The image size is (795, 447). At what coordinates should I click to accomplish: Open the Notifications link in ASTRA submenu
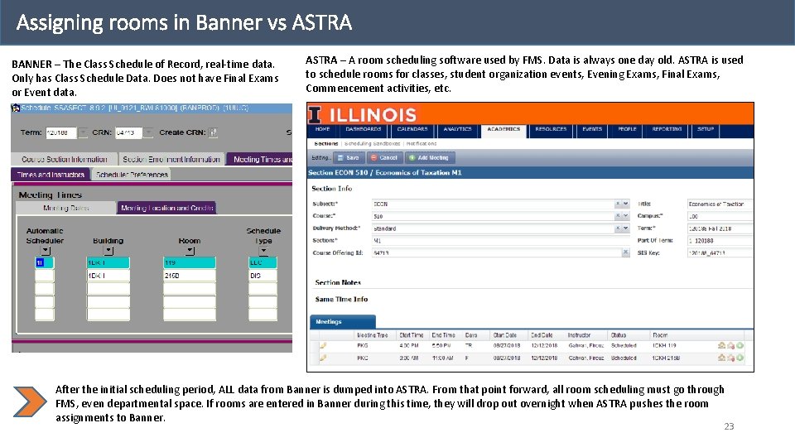[x=422, y=143]
